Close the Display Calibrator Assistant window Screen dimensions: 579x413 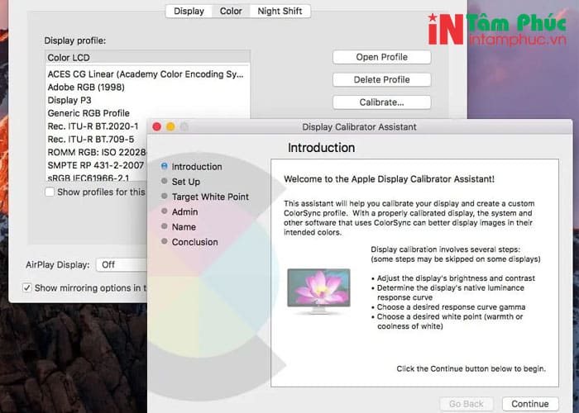coord(156,127)
